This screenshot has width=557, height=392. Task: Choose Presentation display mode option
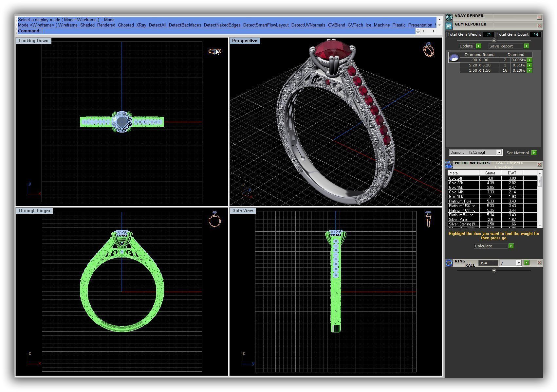tap(420, 25)
